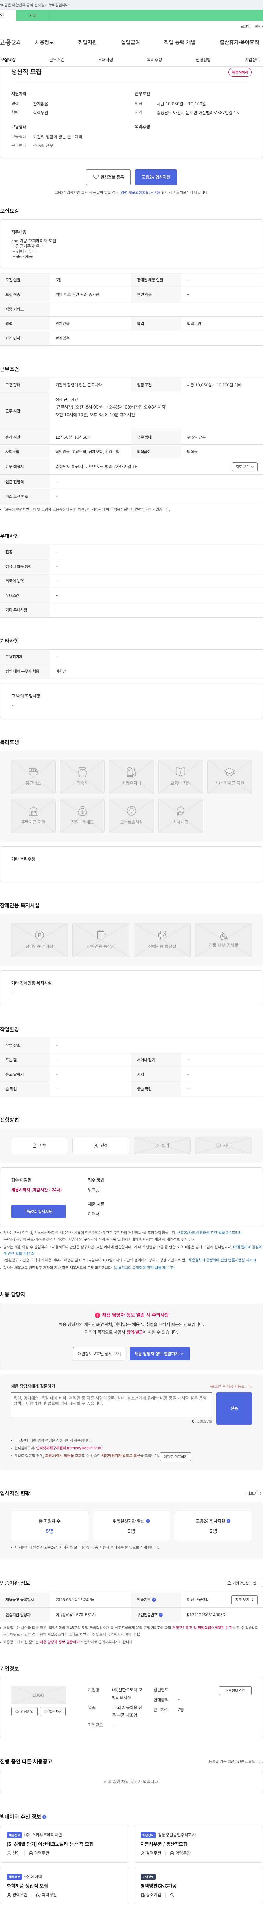Open 지도 보기 beside 아산고용센터

click(x=244, y=1599)
